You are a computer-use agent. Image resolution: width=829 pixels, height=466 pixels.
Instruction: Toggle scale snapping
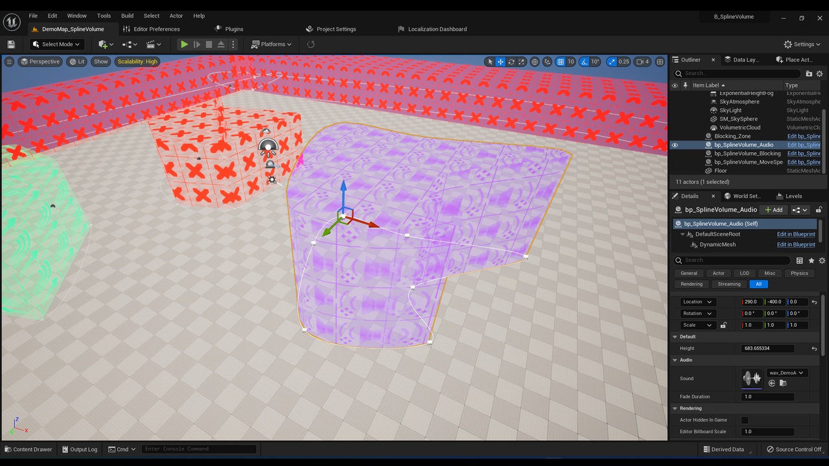pyautogui.click(x=611, y=61)
